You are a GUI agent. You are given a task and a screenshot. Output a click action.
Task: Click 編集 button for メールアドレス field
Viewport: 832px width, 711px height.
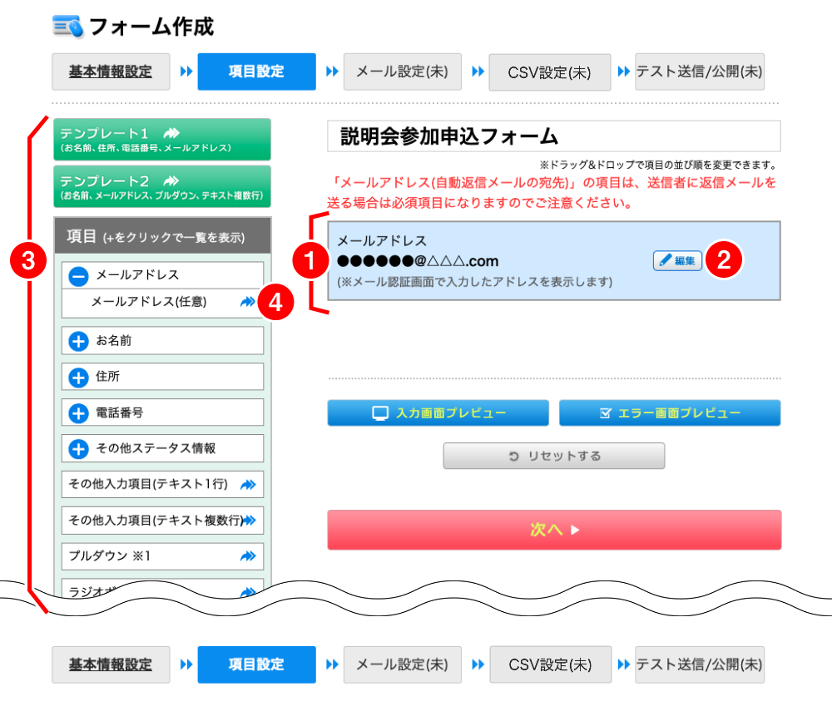pos(677,261)
